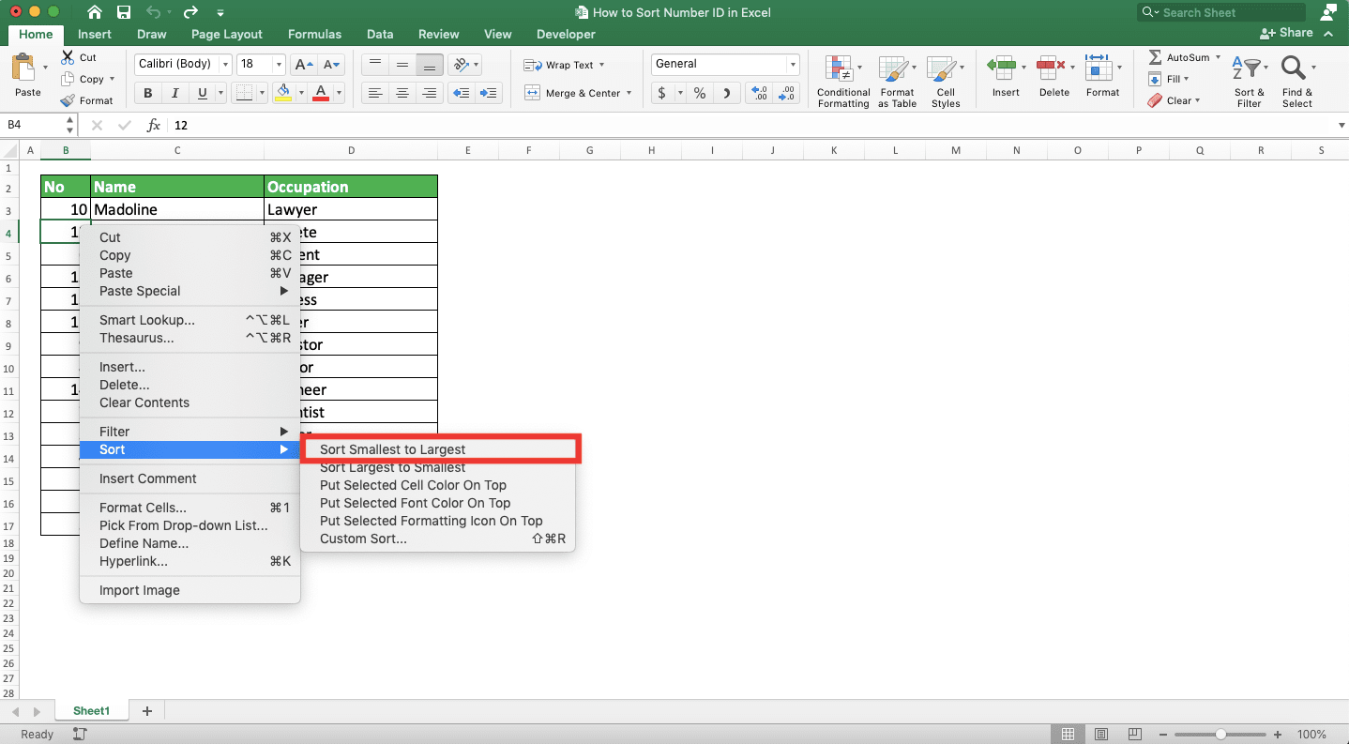This screenshot has width=1349, height=744.
Task: Expand Paste Special submenu
Action: [190, 291]
